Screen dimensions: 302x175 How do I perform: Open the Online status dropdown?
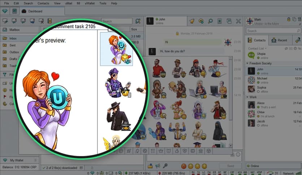pos(273,166)
